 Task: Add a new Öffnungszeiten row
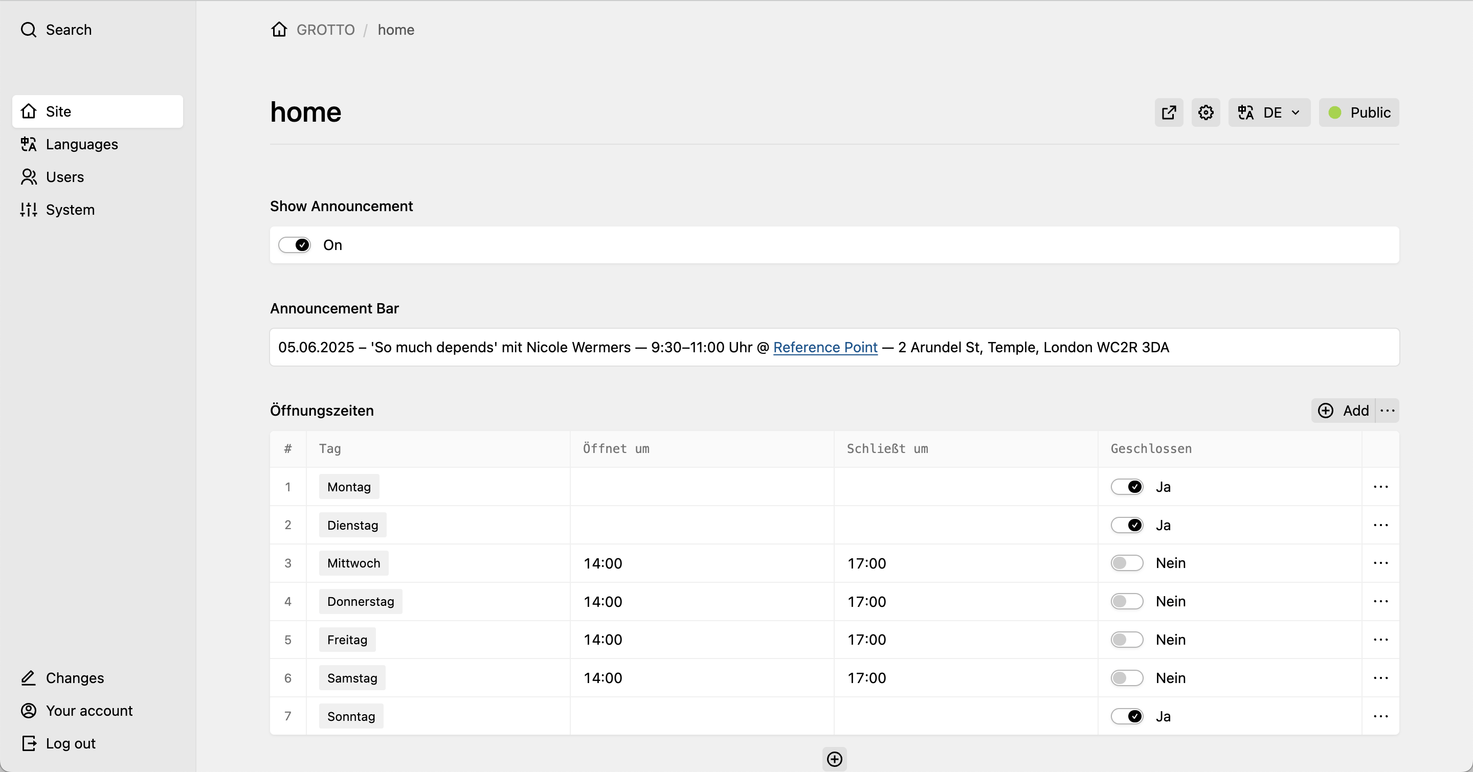coord(1343,411)
